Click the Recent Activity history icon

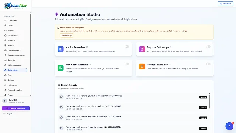click(59, 85)
